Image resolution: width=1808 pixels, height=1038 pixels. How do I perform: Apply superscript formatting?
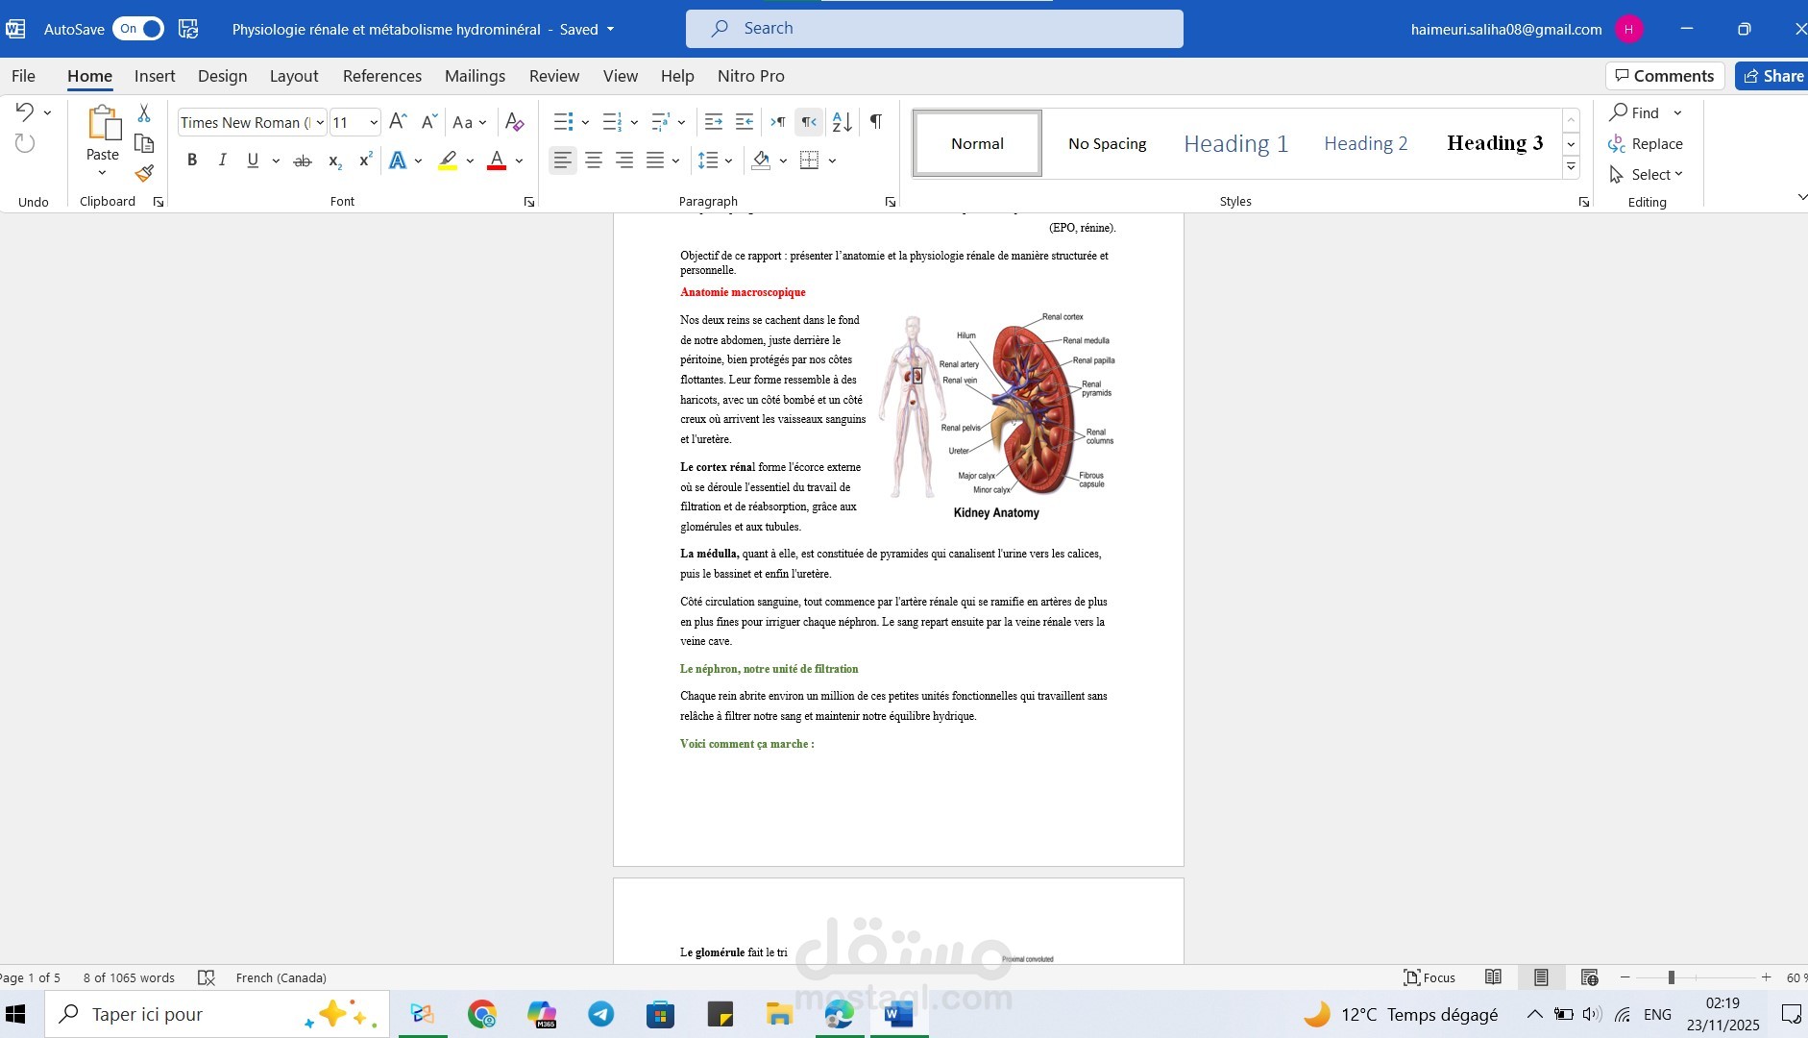[365, 161]
